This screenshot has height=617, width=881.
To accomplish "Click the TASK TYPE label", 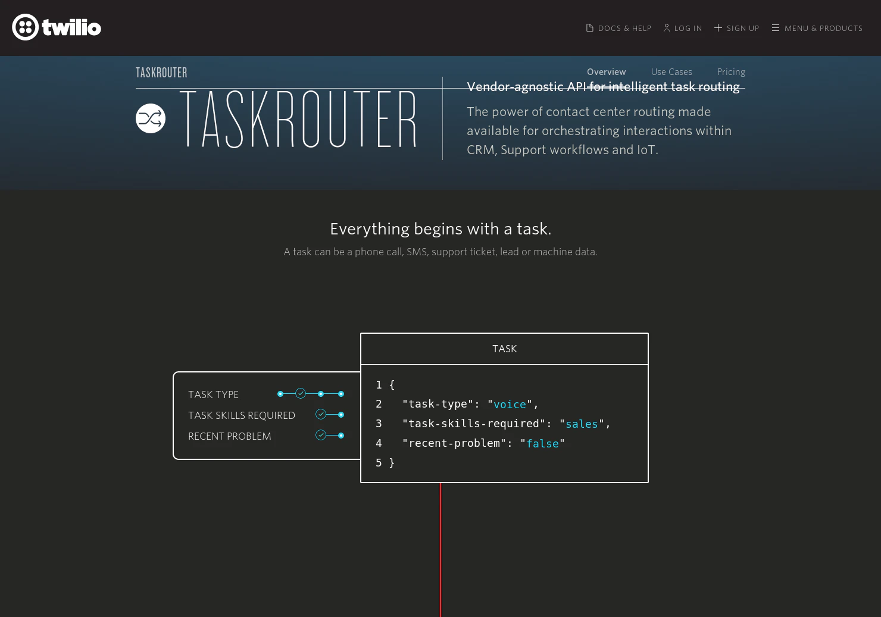I will pyautogui.click(x=213, y=394).
